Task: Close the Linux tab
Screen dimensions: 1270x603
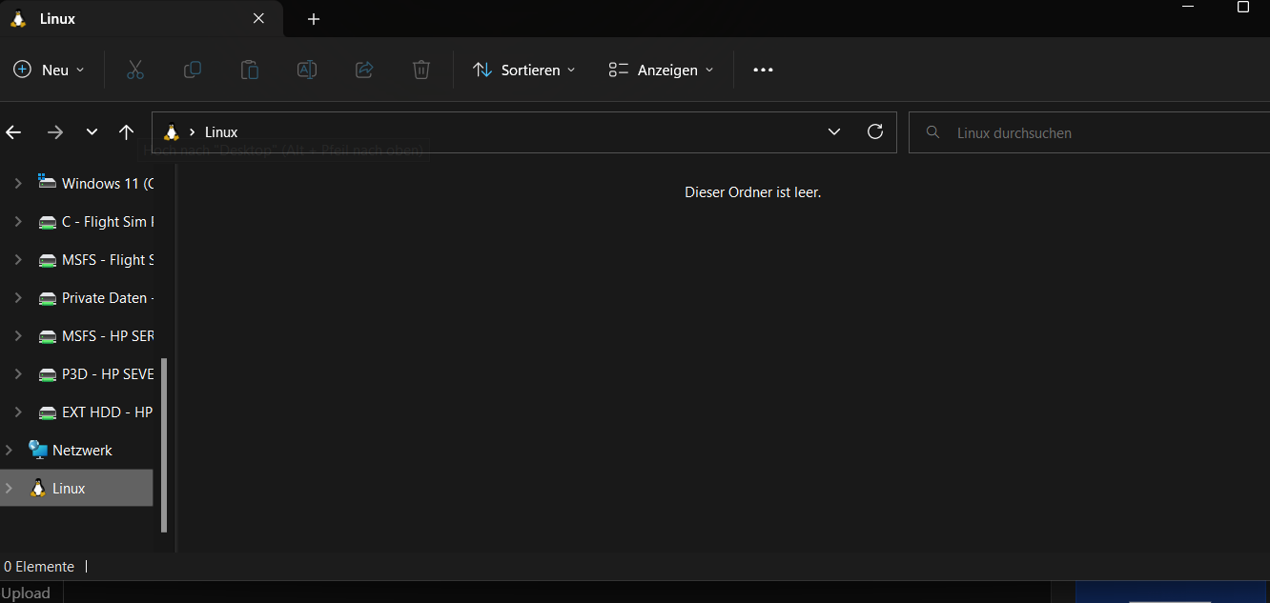Action: [258, 19]
